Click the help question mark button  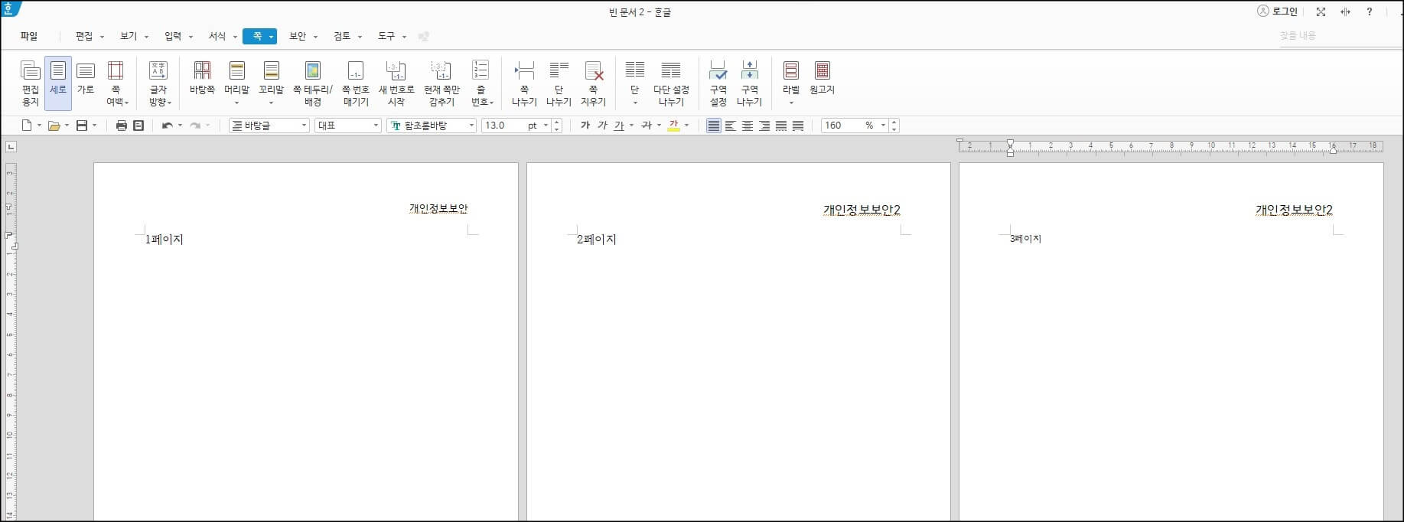point(1370,11)
